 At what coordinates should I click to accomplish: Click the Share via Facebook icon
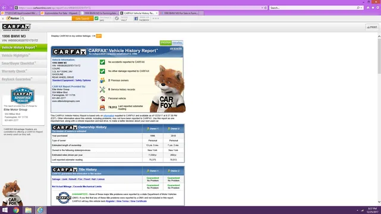(x=136, y=18)
